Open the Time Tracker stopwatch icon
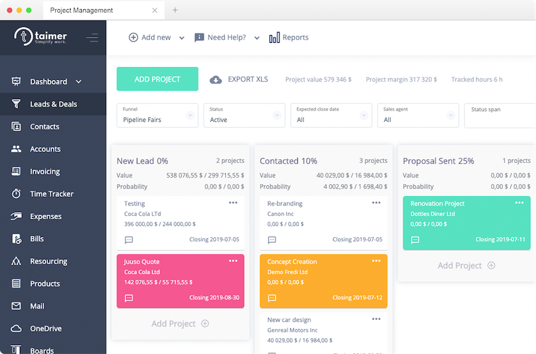The image size is (536, 354). click(17, 194)
